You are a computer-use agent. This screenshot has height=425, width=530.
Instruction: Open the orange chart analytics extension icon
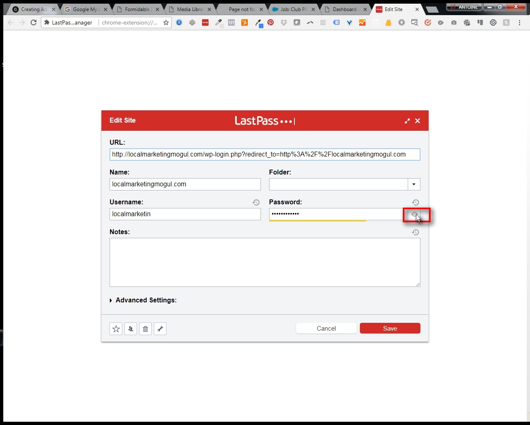362,23
